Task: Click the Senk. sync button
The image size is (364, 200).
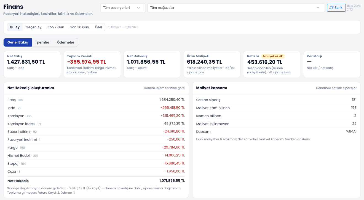Action: [336, 8]
